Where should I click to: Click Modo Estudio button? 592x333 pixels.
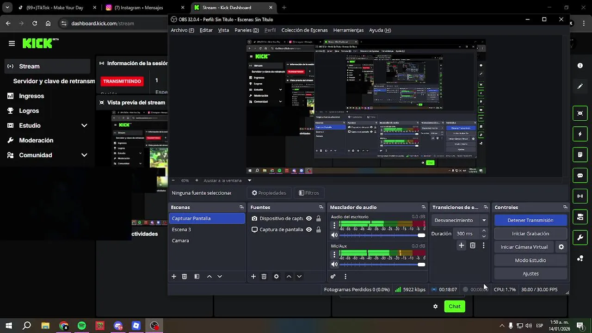[x=530, y=260]
